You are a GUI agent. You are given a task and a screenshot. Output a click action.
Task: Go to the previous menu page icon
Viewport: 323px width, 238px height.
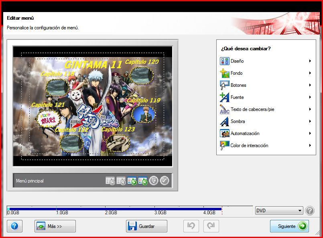[121, 181]
